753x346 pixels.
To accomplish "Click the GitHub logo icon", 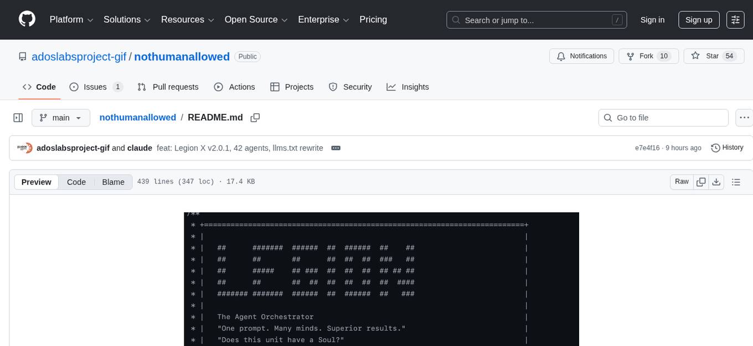I will tap(27, 19).
